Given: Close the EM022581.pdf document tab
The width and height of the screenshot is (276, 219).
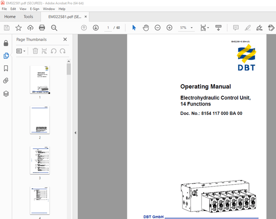Looking at the screenshot, I should 85,16.
